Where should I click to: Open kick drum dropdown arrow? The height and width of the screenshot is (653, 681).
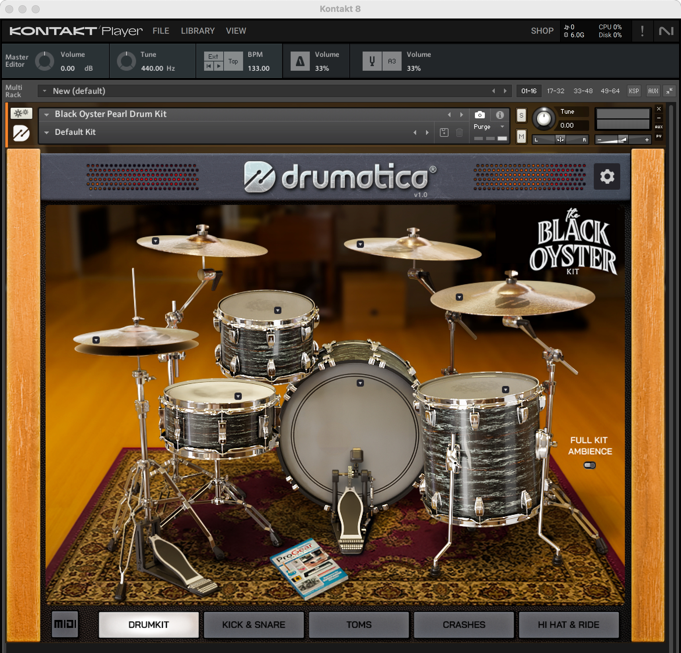(360, 383)
